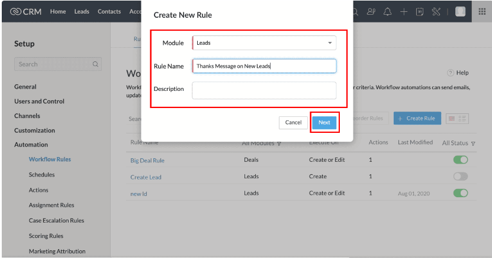Open Case Escalation Rules in sidebar
The width and height of the screenshot is (492, 258).
56,220
